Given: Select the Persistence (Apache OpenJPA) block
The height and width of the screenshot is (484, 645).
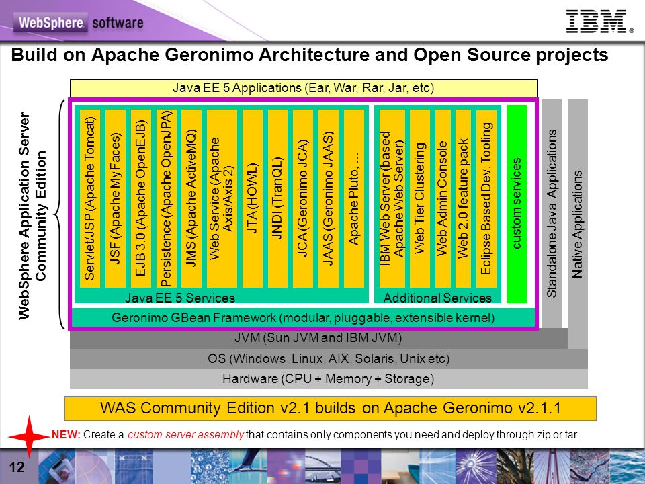Looking at the screenshot, I should click(x=166, y=198).
